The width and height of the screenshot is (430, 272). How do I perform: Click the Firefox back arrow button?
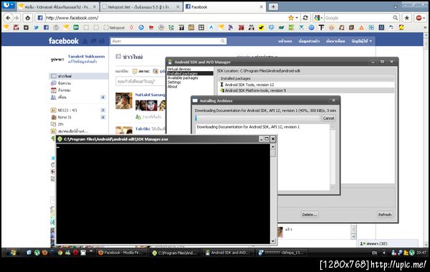click(8, 18)
